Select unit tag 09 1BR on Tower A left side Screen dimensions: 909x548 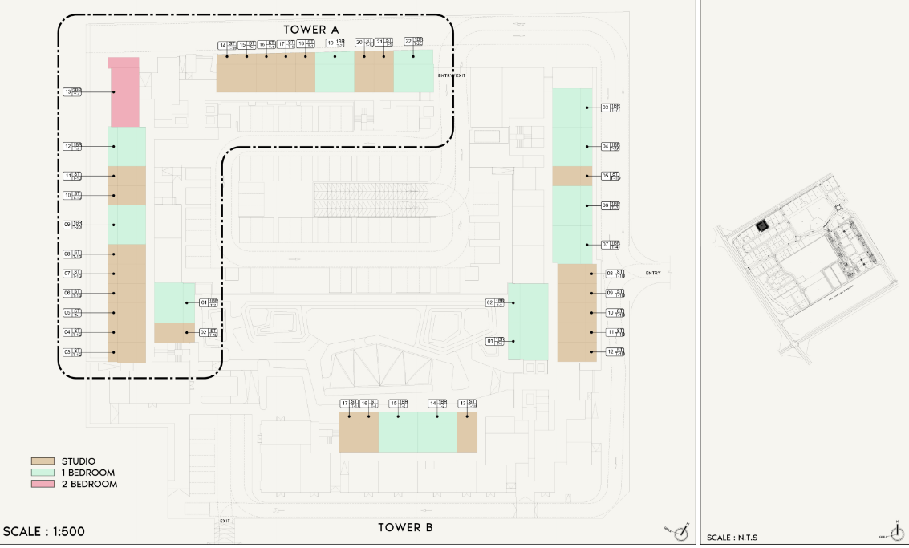[x=73, y=225]
